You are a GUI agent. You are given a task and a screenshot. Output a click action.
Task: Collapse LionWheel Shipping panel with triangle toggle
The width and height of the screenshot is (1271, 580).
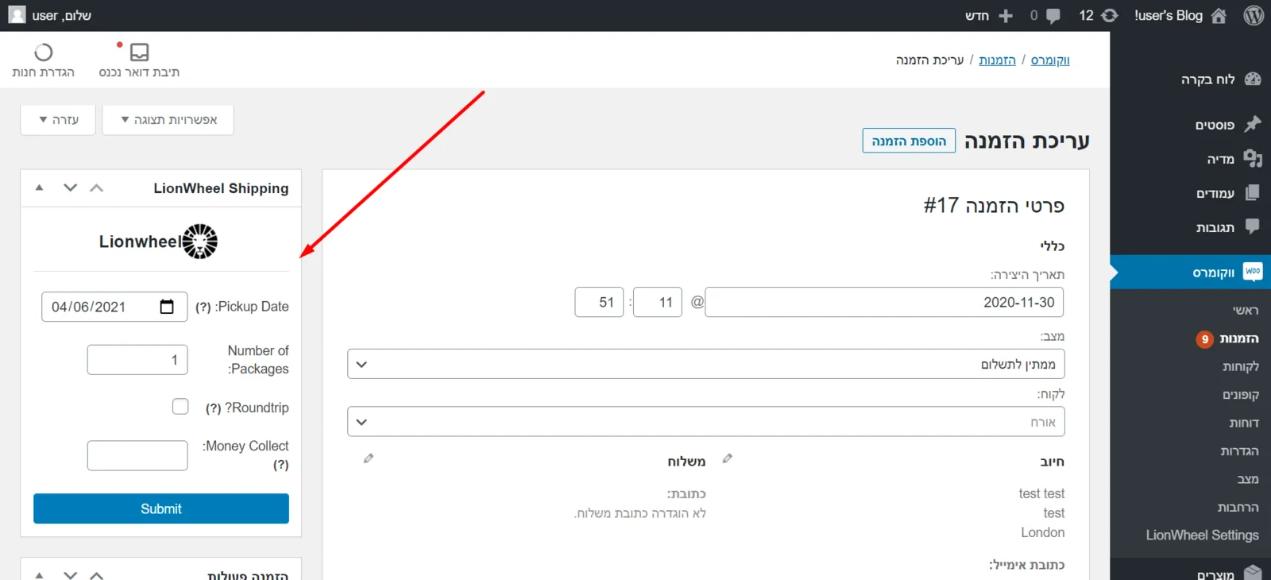[x=39, y=188]
